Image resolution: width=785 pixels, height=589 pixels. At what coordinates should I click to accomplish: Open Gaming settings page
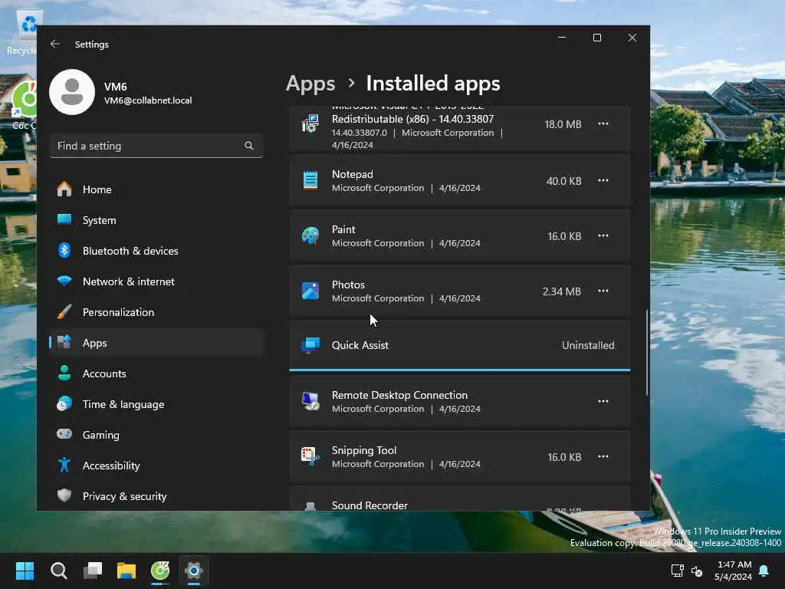click(156, 435)
